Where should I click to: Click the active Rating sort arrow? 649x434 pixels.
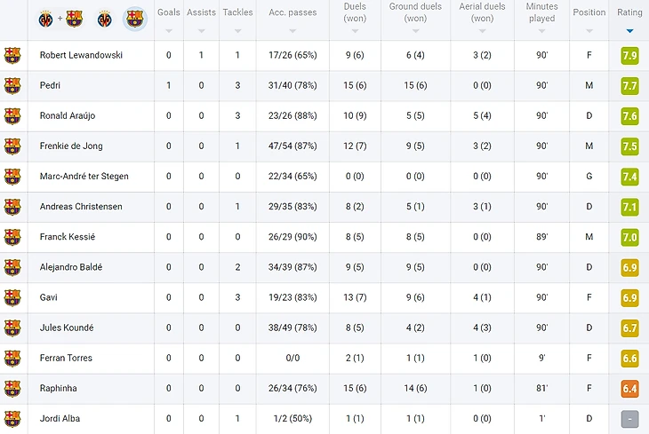click(x=629, y=31)
